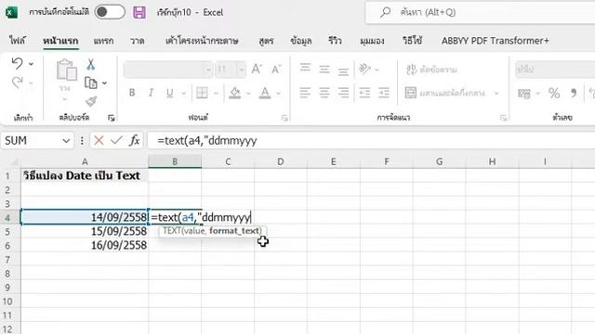Click the Increase Indent icon
The image size is (595, 334).
[x=384, y=93]
